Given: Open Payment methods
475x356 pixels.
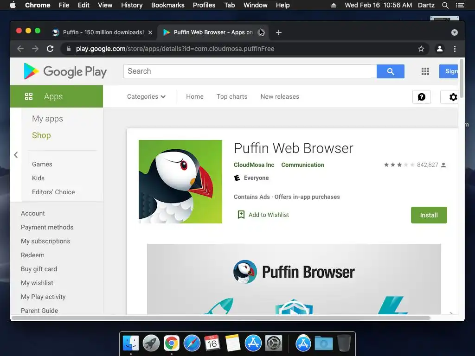Looking at the screenshot, I should tap(47, 227).
